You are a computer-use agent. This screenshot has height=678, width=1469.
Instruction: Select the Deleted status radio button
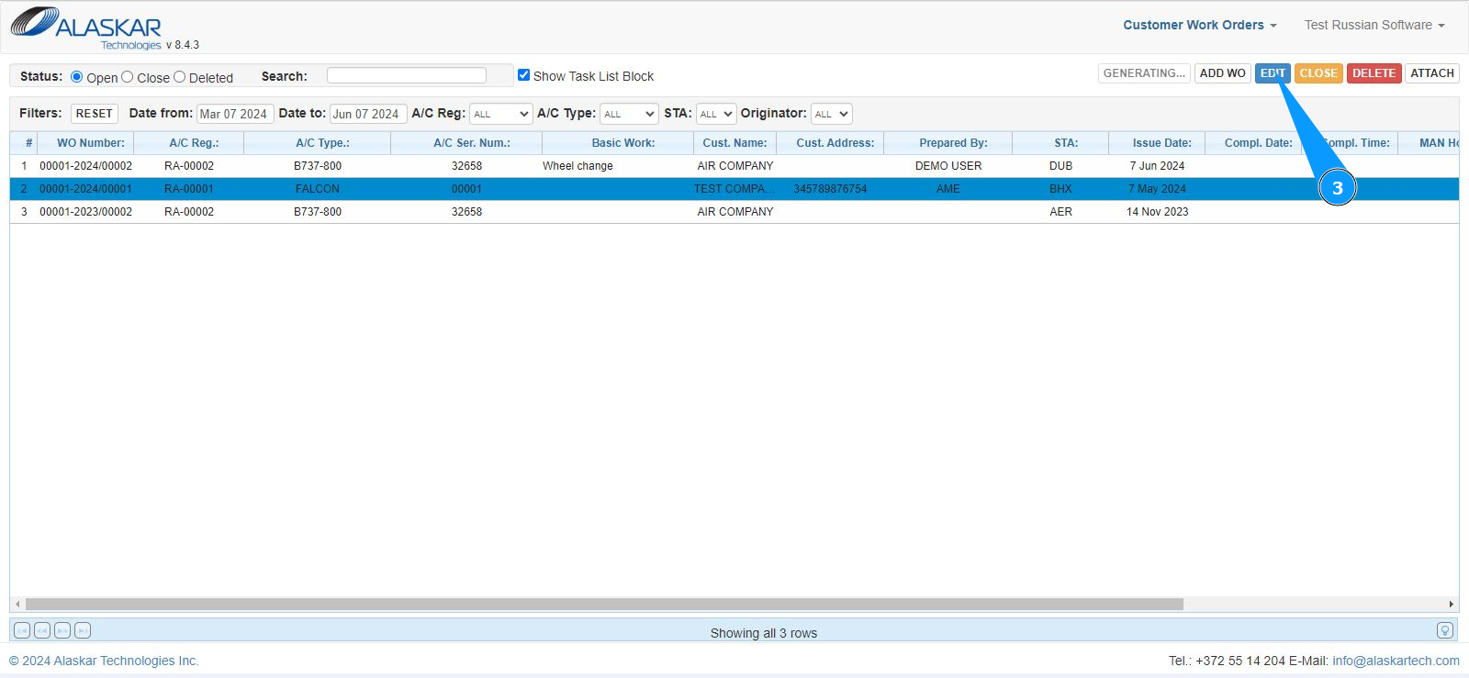tap(180, 77)
